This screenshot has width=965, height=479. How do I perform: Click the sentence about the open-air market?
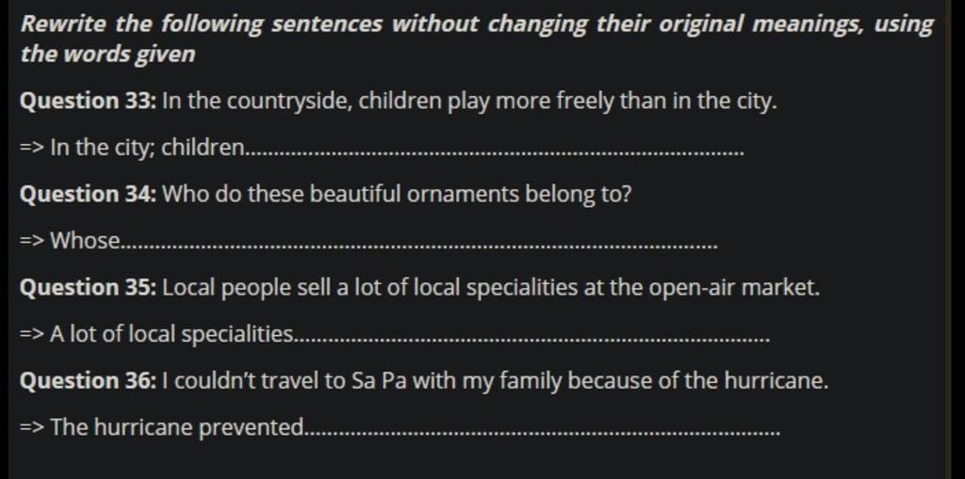[x=490, y=288]
